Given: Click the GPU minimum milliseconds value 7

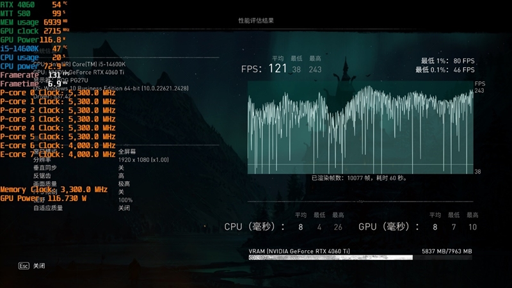Looking at the screenshot, I should point(454,227).
